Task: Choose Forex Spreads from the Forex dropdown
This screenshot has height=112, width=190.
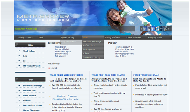Action: pos(89,49)
